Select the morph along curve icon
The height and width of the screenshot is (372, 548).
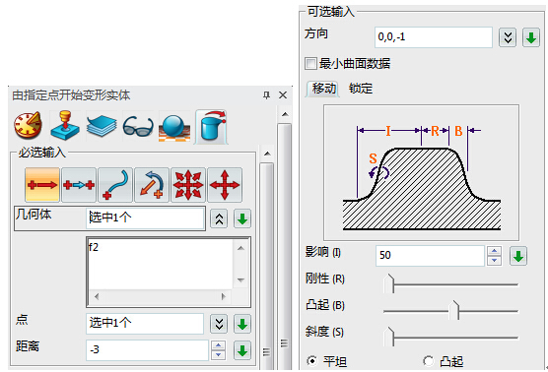[x=115, y=185]
